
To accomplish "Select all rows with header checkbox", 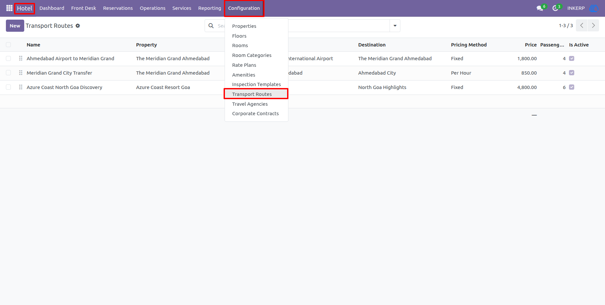I will 9,45.
